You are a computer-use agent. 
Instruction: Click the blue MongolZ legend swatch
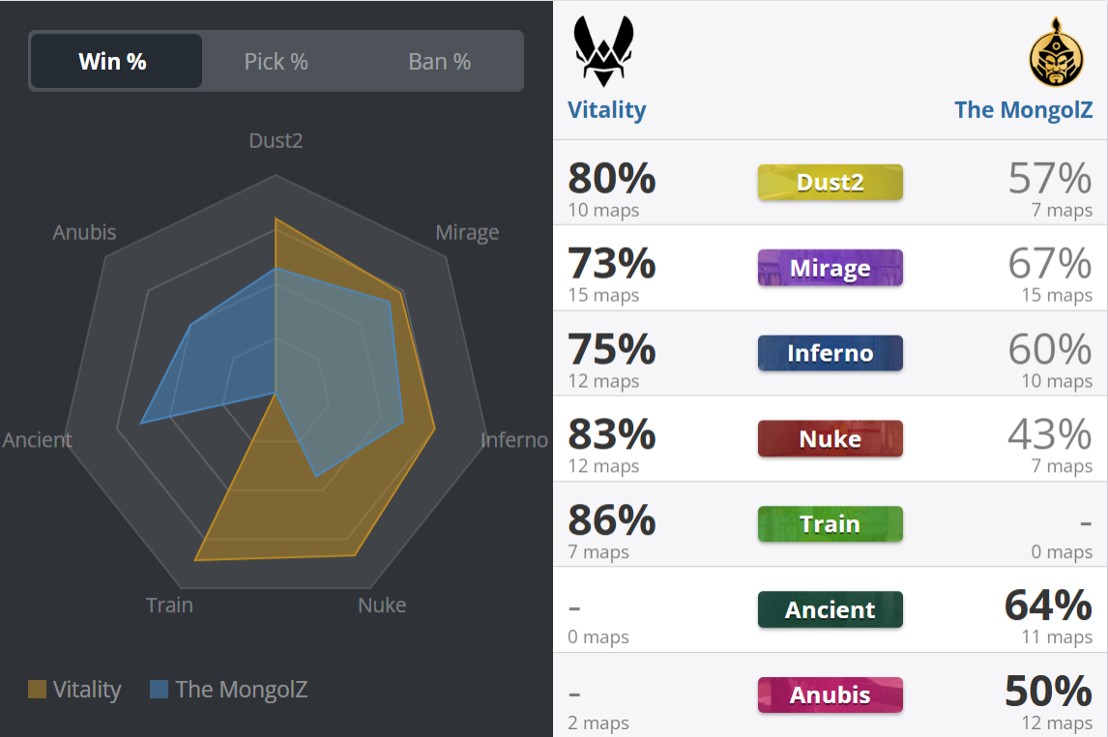click(x=159, y=689)
